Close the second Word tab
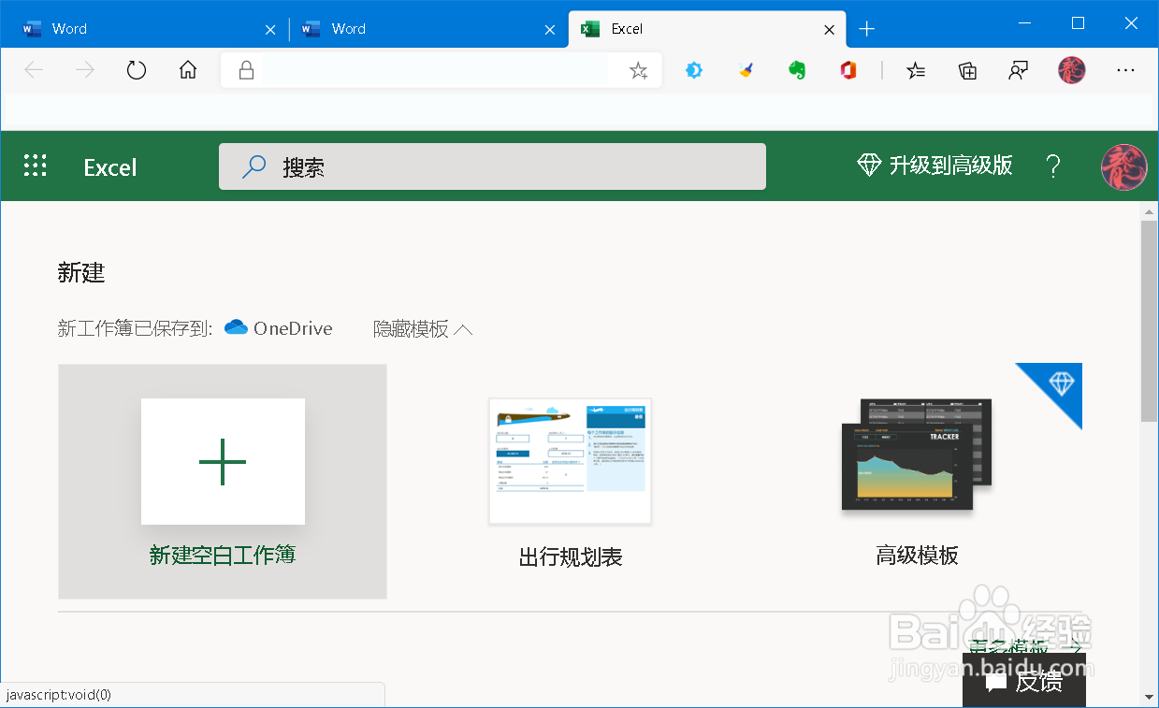The image size is (1159, 708). tap(550, 30)
